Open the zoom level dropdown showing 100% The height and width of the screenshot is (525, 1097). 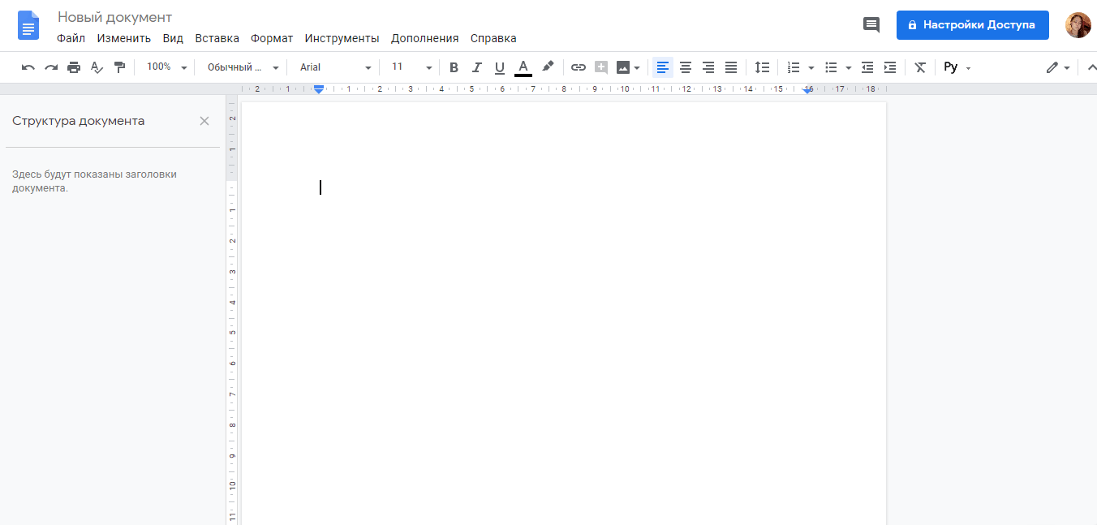coord(165,67)
